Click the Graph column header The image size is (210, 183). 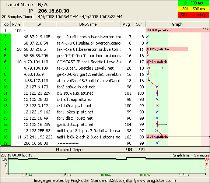tap(177, 24)
